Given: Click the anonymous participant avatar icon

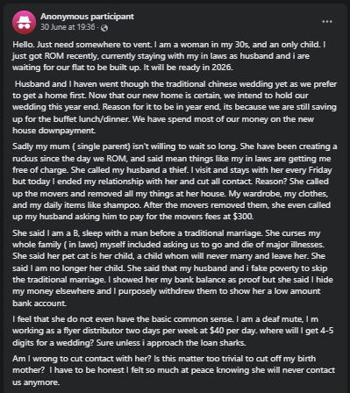Looking at the screenshot, I should pos(24,22).
